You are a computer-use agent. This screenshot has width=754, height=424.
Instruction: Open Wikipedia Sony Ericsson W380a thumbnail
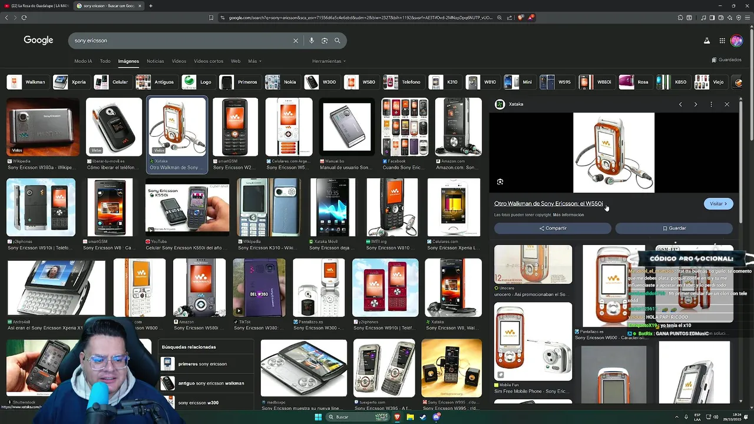42,127
